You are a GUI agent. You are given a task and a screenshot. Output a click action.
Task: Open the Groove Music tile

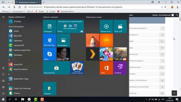pyautogui.click(x=106, y=26)
